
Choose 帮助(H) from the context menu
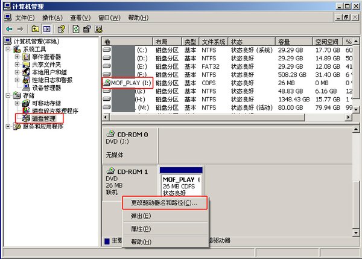click(165, 241)
